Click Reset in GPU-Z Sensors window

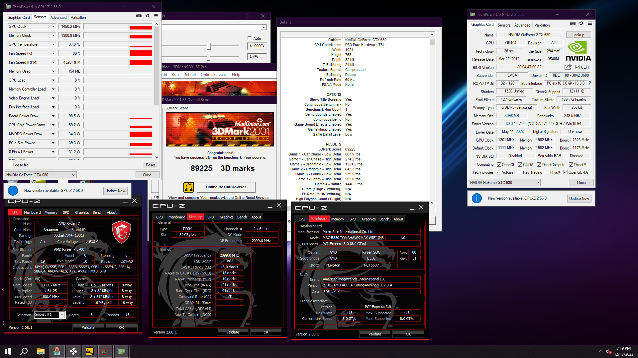(x=150, y=165)
